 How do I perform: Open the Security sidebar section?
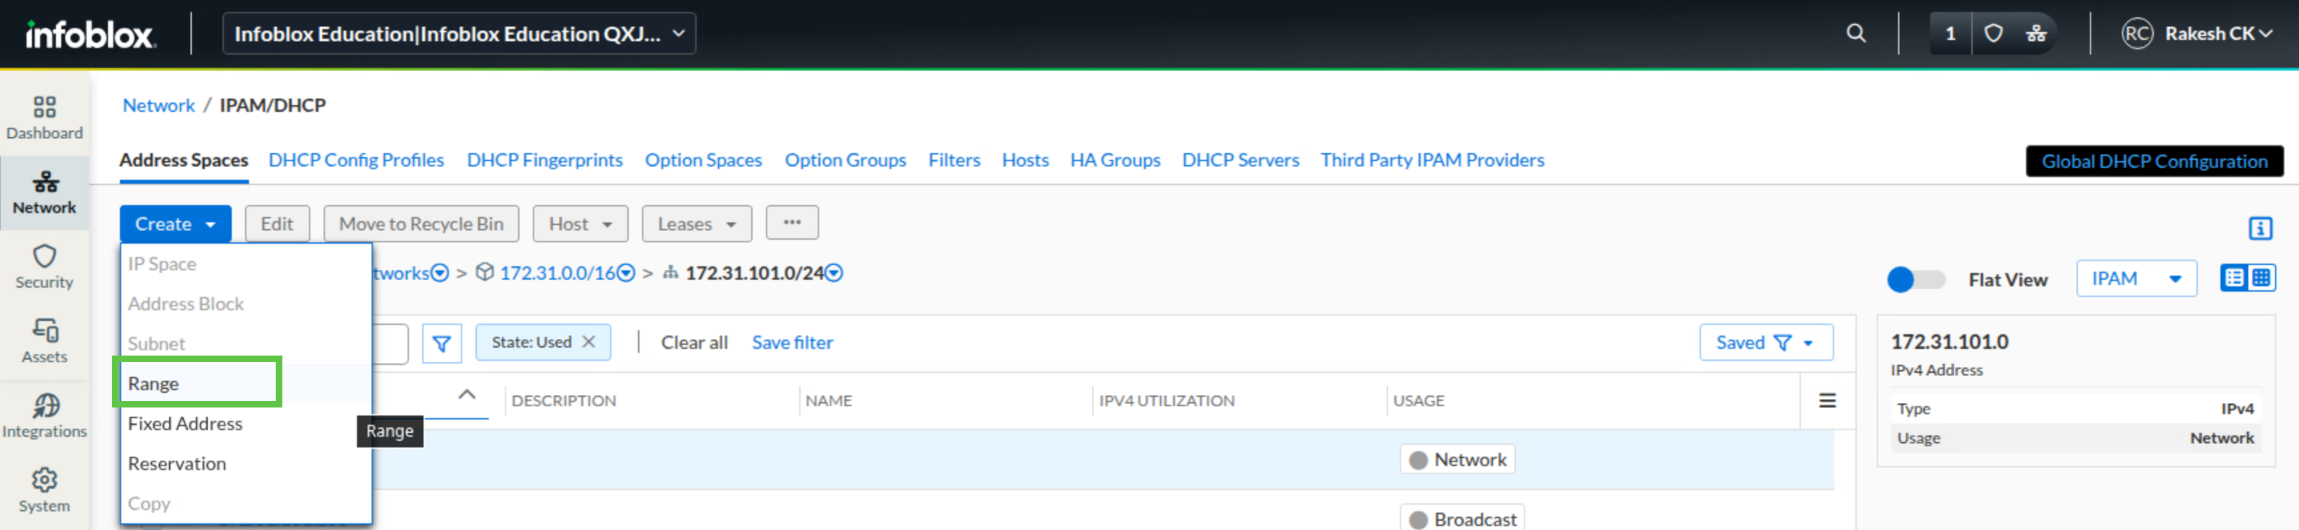tap(45, 268)
